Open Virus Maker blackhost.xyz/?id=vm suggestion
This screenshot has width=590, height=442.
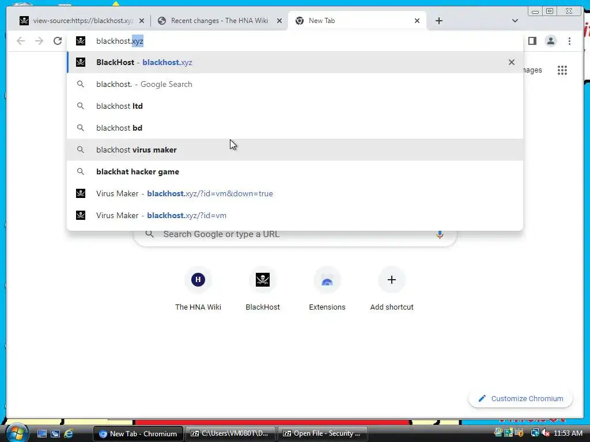point(295,215)
